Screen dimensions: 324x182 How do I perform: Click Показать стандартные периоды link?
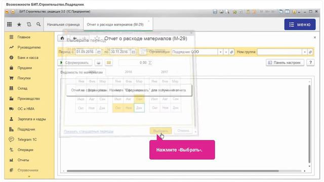pos(89,131)
